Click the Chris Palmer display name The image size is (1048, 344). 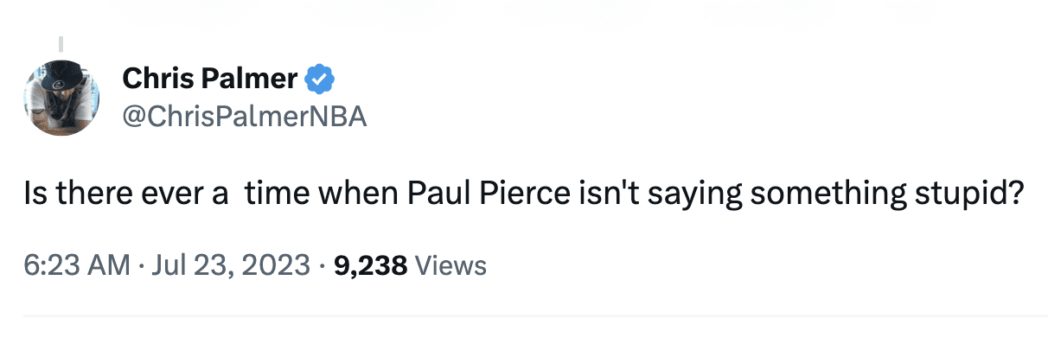210,80
